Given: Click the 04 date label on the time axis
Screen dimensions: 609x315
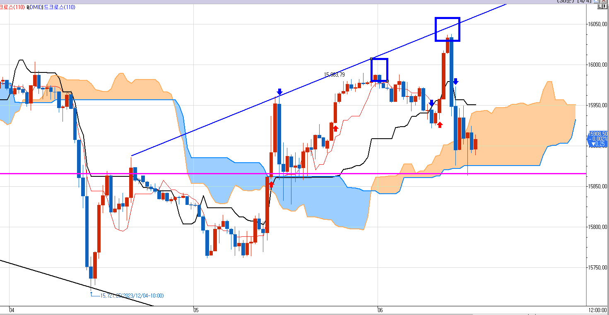Looking at the screenshot, I should [12, 310].
